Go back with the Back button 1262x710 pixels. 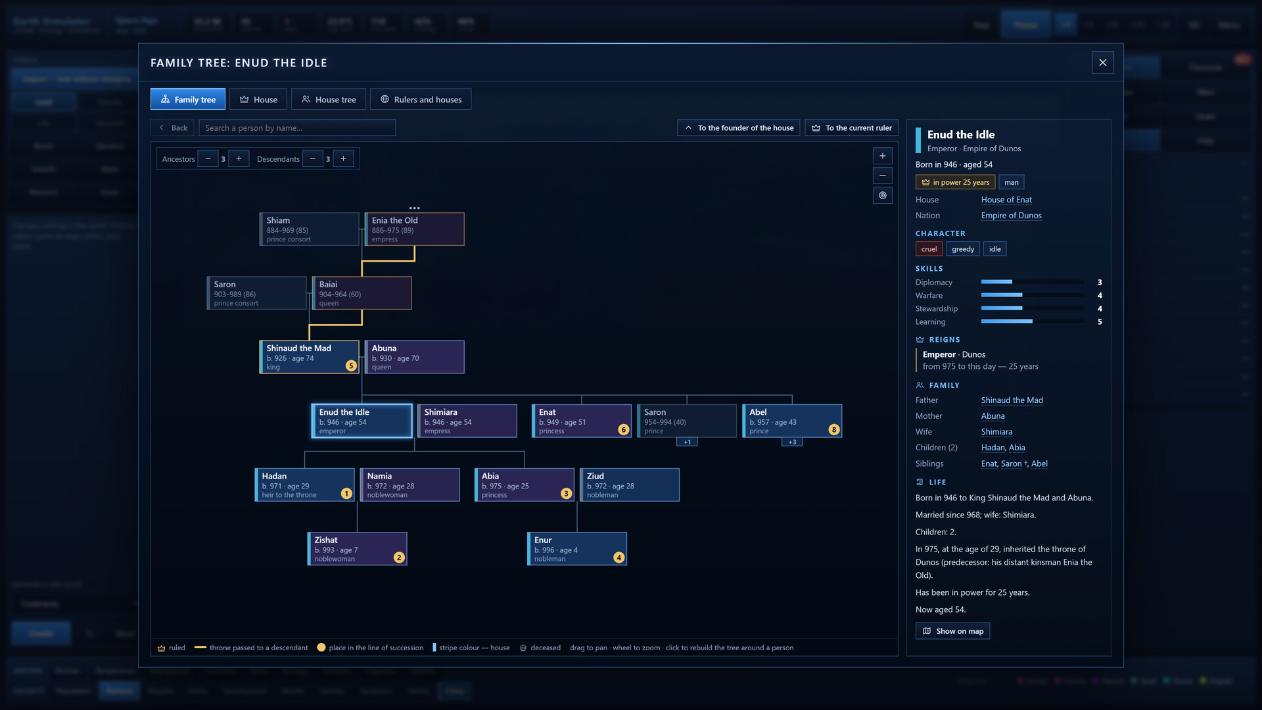point(173,128)
